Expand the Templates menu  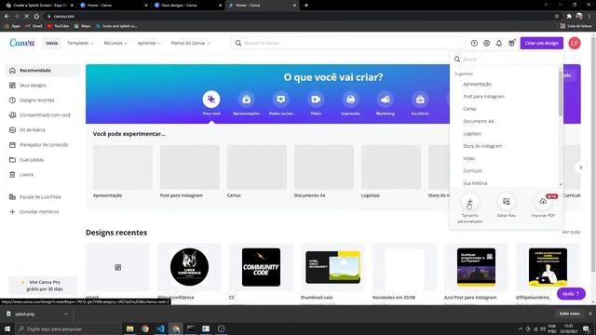pos(80,43)
